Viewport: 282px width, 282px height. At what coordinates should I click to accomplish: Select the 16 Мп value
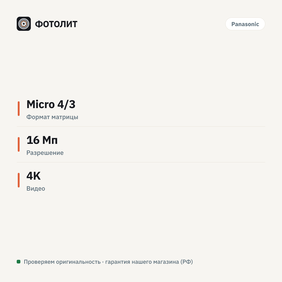point(42,140)
